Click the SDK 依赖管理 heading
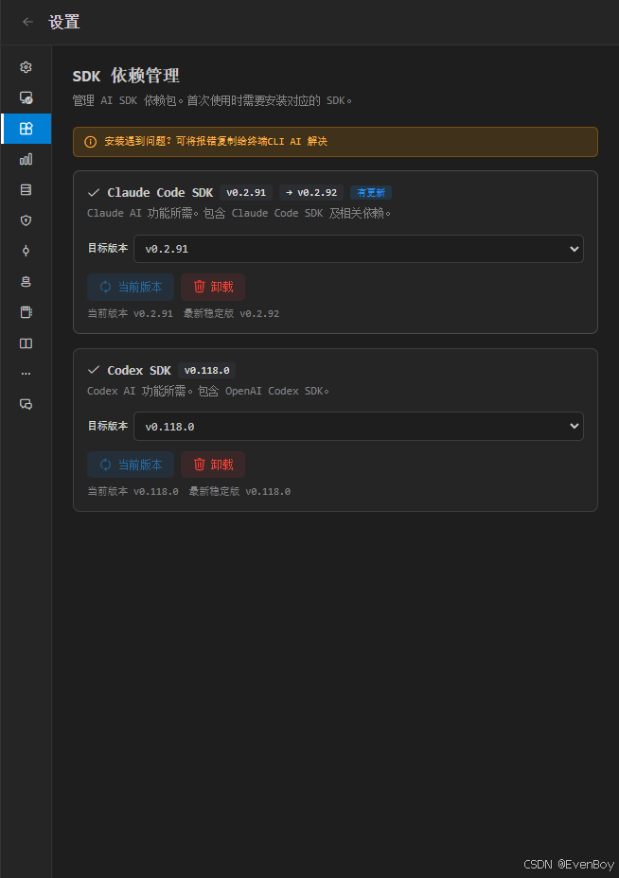This screenshot has height=878, width=619. point(126,76)
